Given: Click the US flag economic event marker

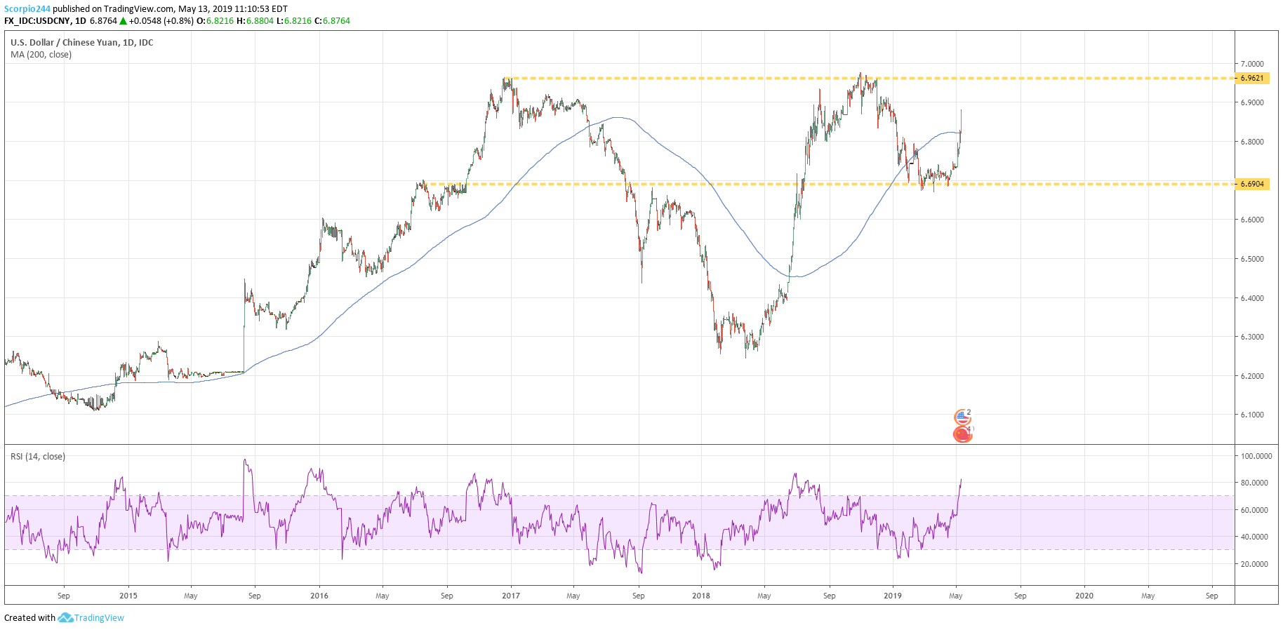Looking at the screenshot, I should [962, 417].
